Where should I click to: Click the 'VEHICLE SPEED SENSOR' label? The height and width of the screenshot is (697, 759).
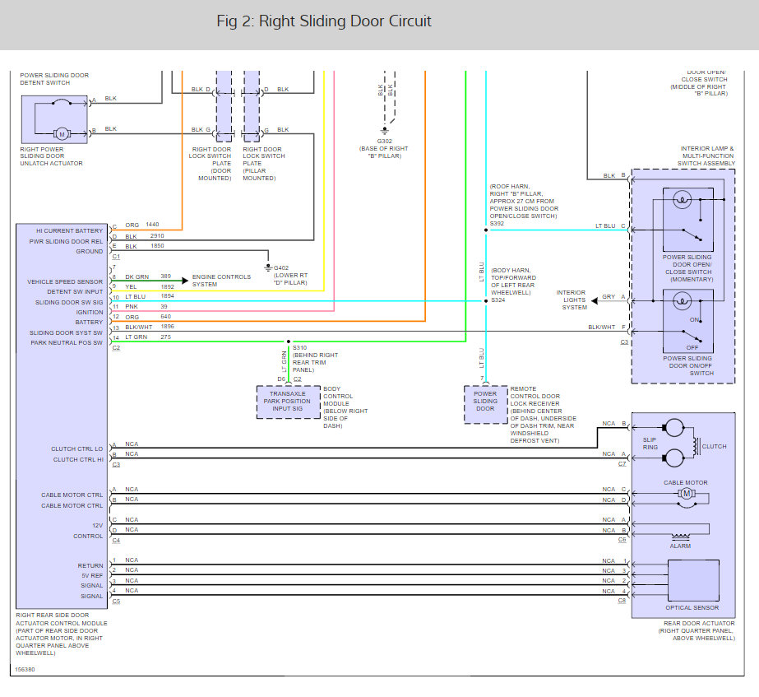65,281
